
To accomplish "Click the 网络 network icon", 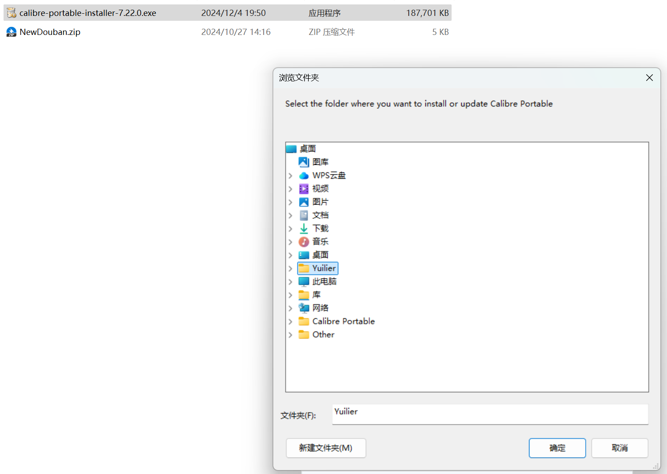I will (303, 308).
